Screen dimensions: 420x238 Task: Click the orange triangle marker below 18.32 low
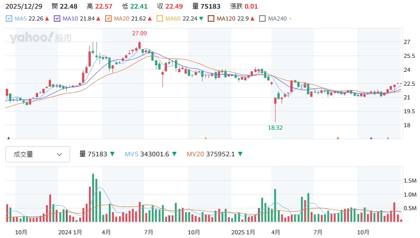point(338,139)
